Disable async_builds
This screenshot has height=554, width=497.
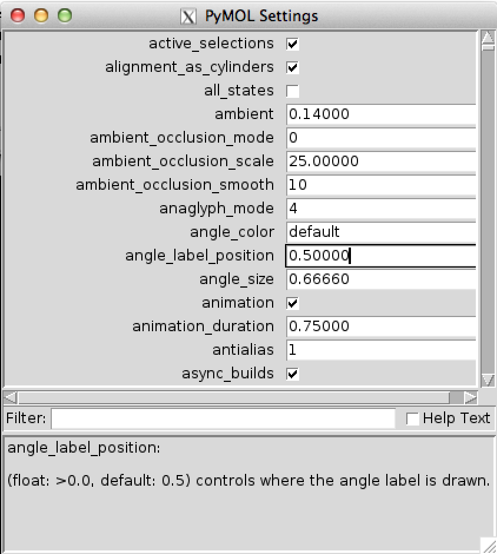[x=293, y=373]
